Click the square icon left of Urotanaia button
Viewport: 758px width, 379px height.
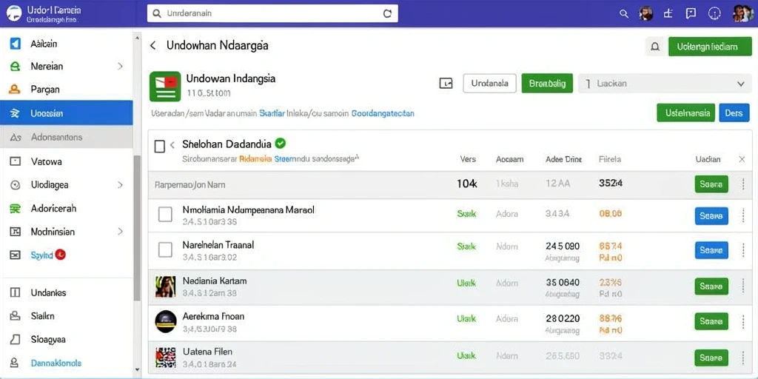[446, 83]
